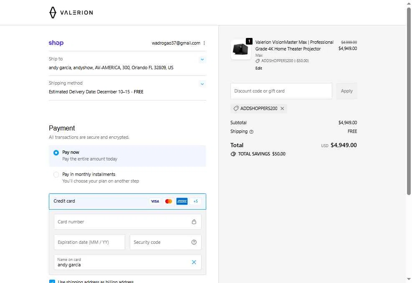Show the +5 more card types

coord(195,201)
